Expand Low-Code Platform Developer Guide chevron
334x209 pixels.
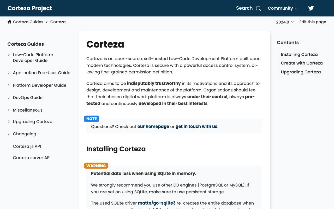9,55
